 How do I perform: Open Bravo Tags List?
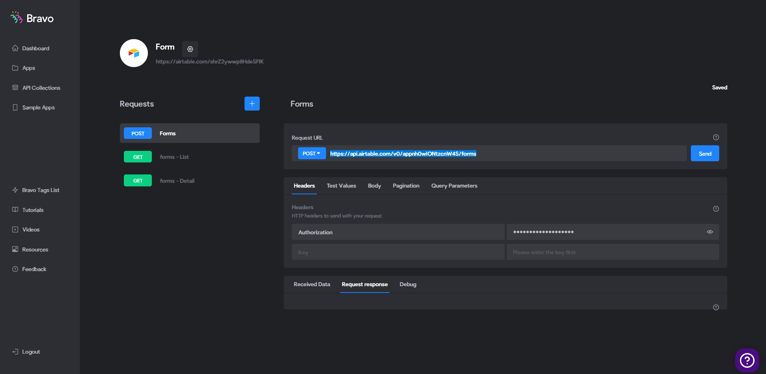tap(36, 190)
